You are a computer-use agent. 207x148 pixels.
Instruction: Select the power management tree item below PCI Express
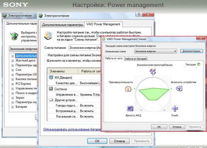coord(26,88)
